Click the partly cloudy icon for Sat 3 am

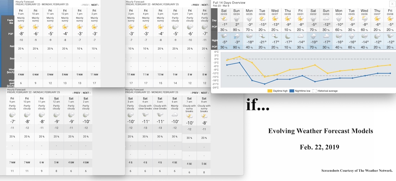coord(131,115)
